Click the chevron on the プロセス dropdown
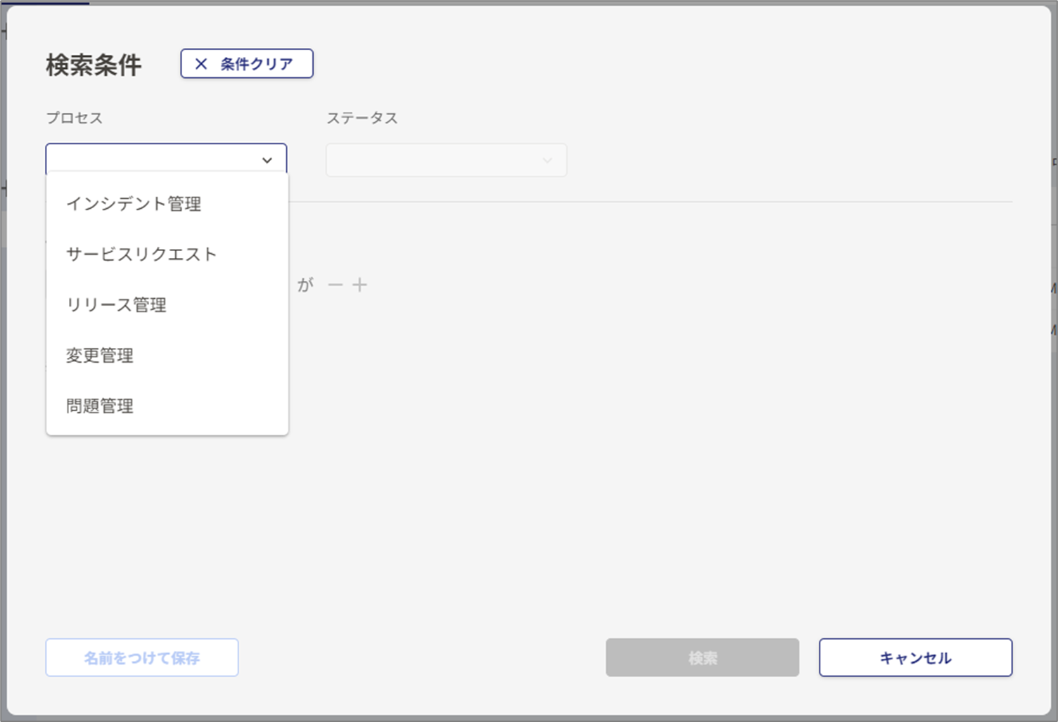The height and width of the screenshot is (722, 1058). [267, 160]
